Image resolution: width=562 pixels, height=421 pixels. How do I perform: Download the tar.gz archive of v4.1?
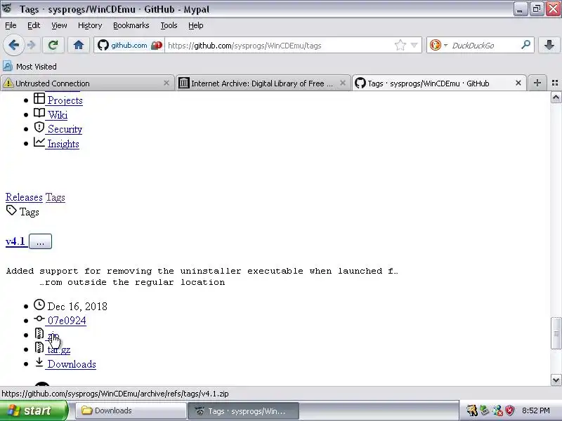tap(59, 349)
